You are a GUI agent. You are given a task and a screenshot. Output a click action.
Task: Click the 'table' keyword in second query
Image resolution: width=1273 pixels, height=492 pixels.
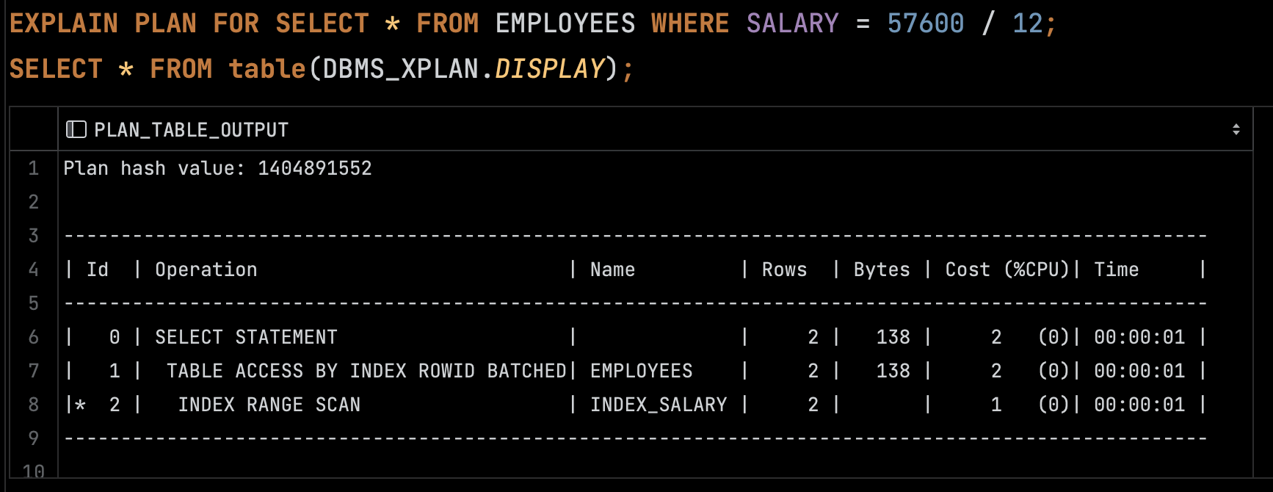coord(267,69)
